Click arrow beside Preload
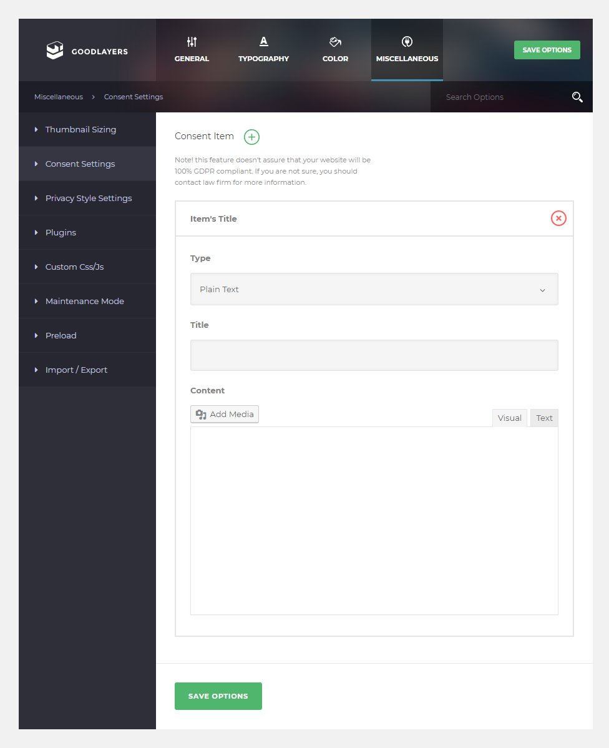This screenshot has width=609, height=748. 36,335
